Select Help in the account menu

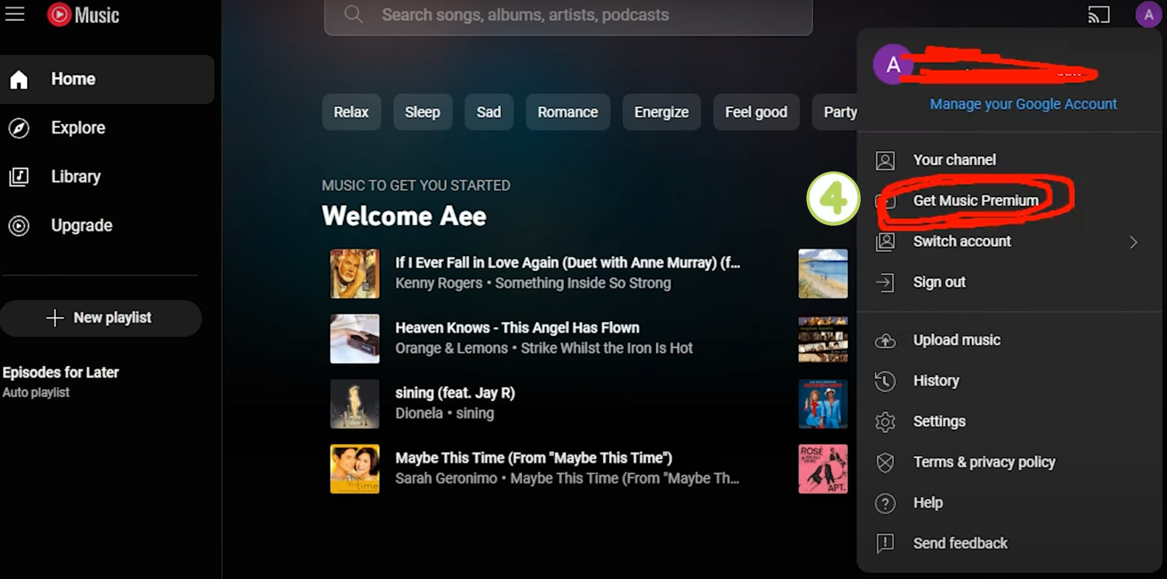[x=1009, y=503]
